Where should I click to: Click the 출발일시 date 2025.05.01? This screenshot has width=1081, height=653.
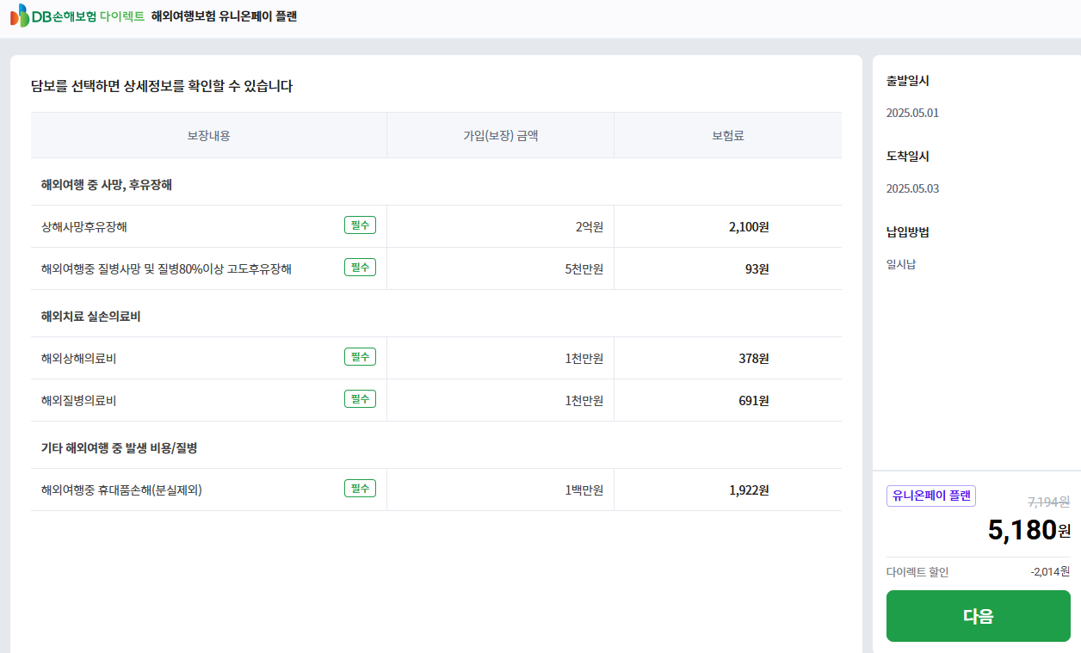[912, 113]
